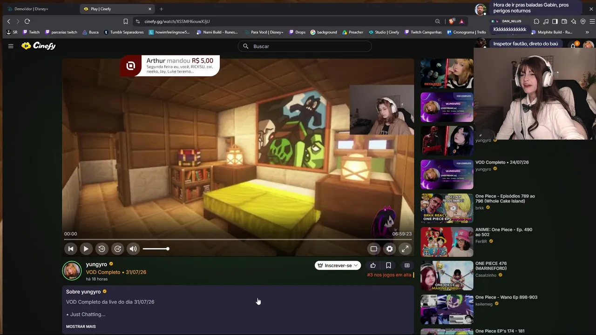Click the clip icon next to the bookmark
This screenshot has width=596, height=335.
(x=407, y=265)
